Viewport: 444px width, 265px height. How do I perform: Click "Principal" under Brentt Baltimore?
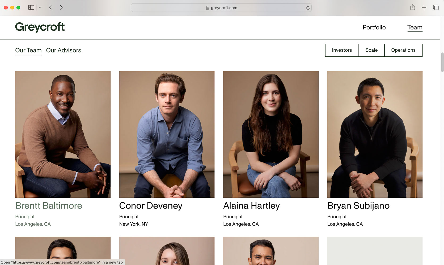[x=25, y=217]
